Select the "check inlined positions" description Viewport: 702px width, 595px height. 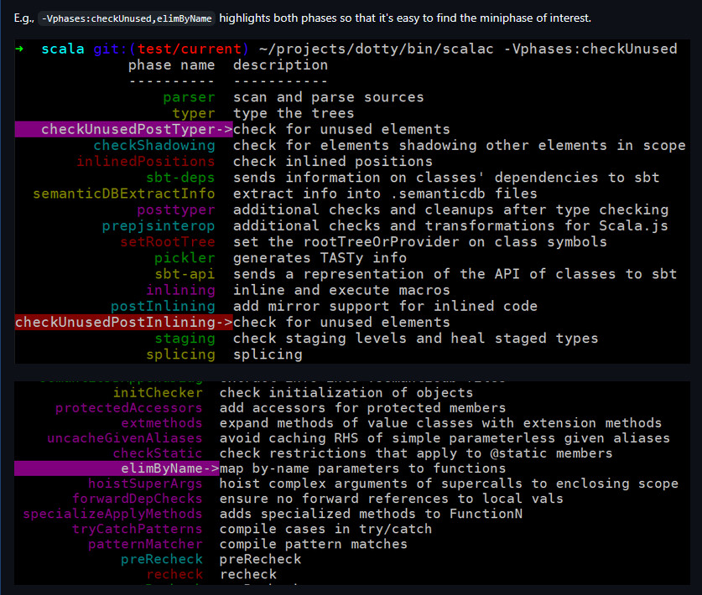tap(333, 162)
